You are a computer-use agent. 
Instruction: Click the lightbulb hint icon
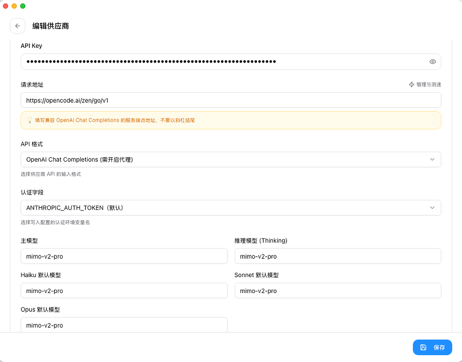point(30,120)
